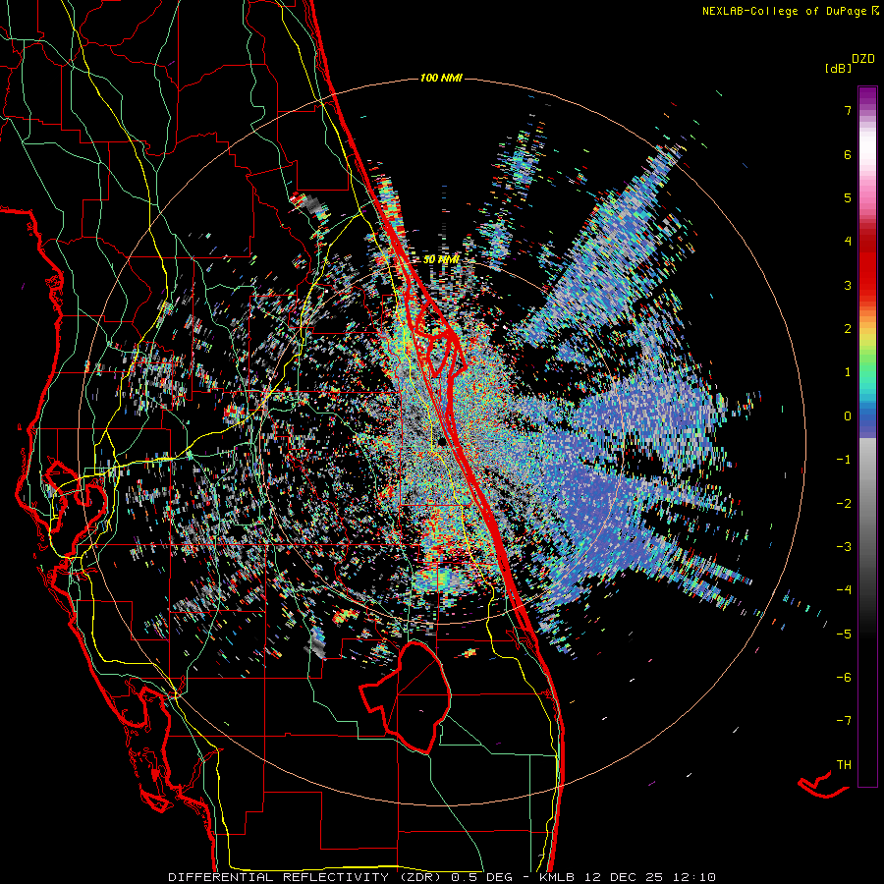884x884 pixels.
Task: Click the Lake Okeechobee red outline
Action: (x=405, y=696)
